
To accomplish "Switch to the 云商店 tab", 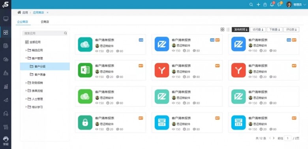I will (45, 22).
